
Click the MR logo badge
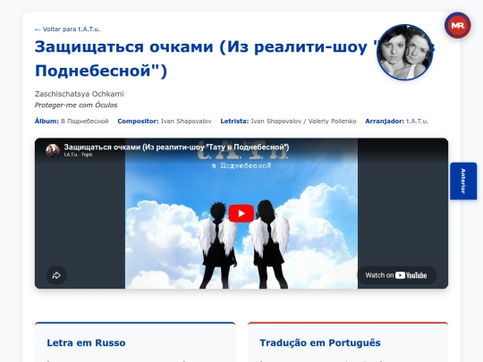coord(457,26)
